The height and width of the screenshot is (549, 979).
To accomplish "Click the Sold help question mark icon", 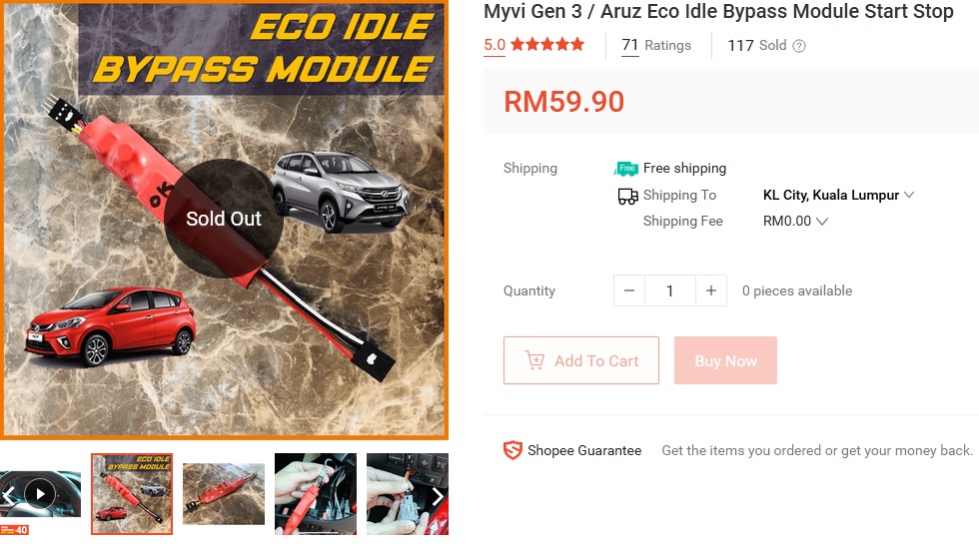I will pos(799,46).
